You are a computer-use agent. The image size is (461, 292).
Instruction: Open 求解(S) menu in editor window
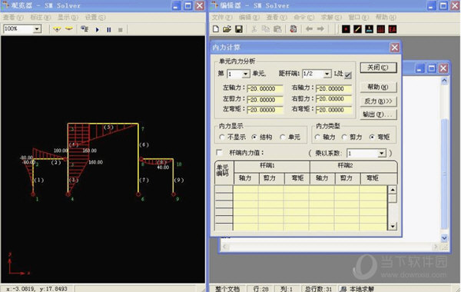[x=331, y=18]
